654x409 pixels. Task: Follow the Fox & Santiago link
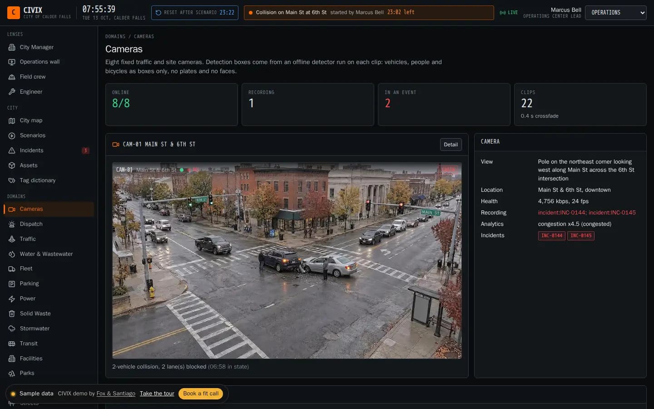(x=116, y=394)
